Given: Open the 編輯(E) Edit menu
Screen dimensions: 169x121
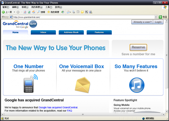Looking at the screenshot, I should pos(15,7).
